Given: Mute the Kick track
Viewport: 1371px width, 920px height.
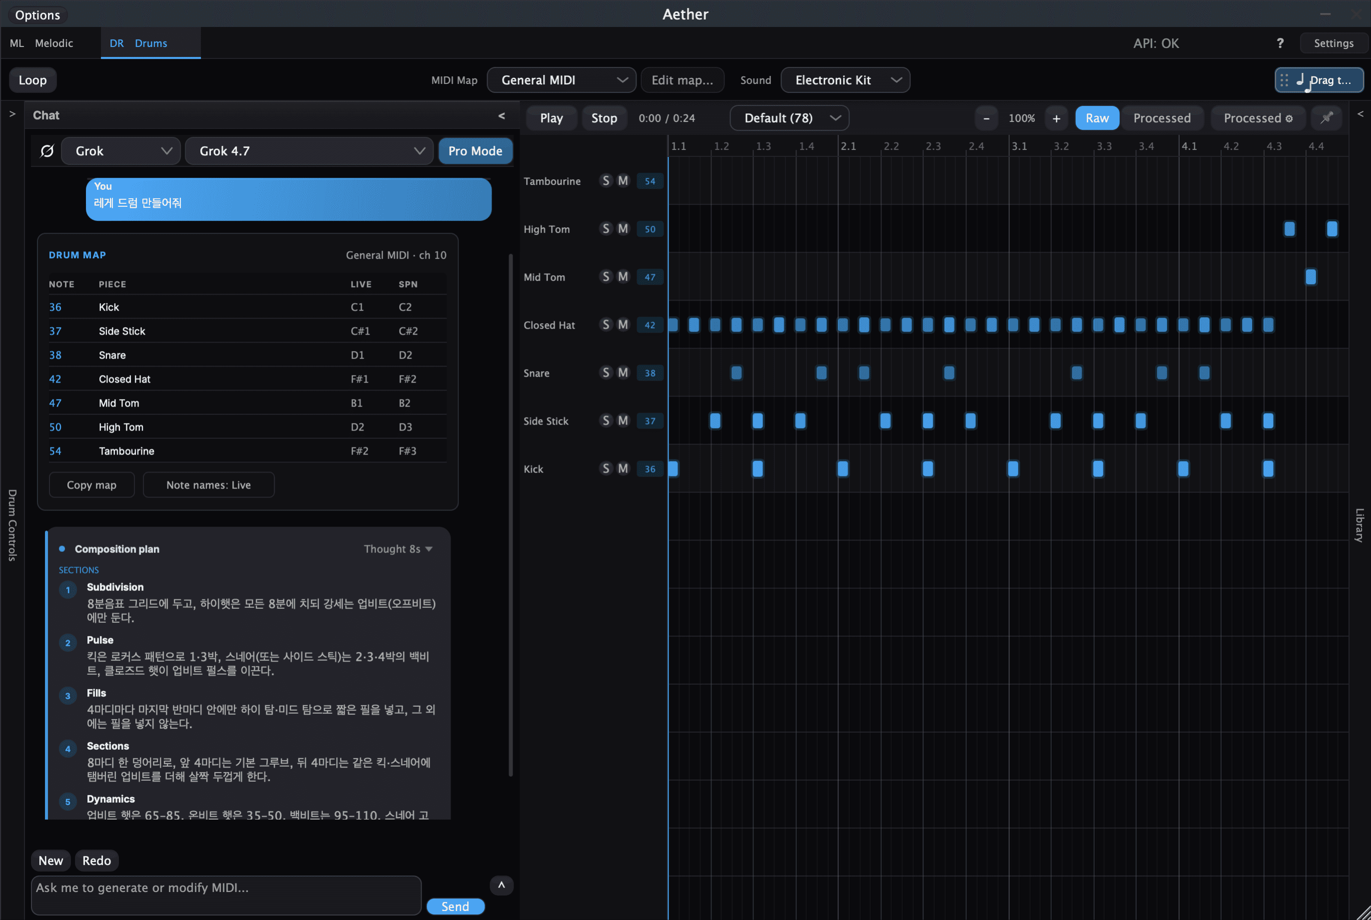Looking at the screenshot, I should (623, 469).
